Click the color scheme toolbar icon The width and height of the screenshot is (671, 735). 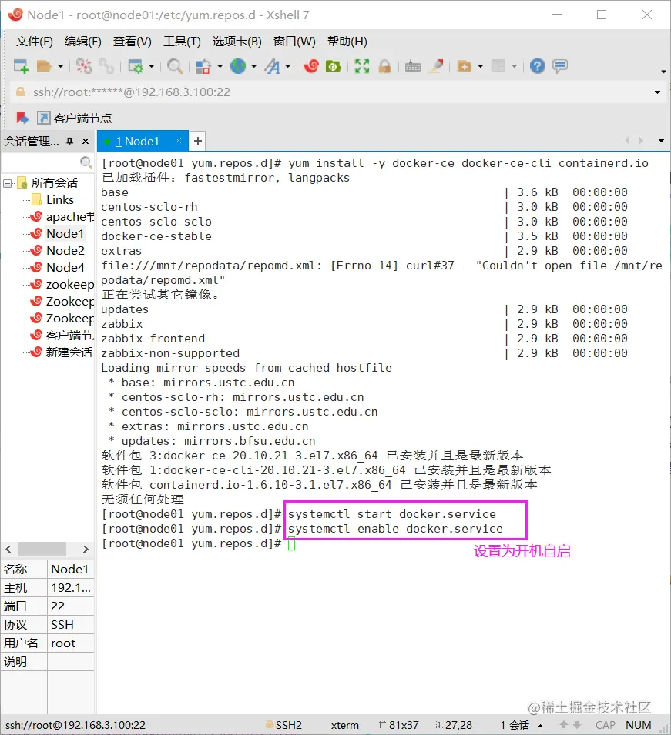(203, 66)
